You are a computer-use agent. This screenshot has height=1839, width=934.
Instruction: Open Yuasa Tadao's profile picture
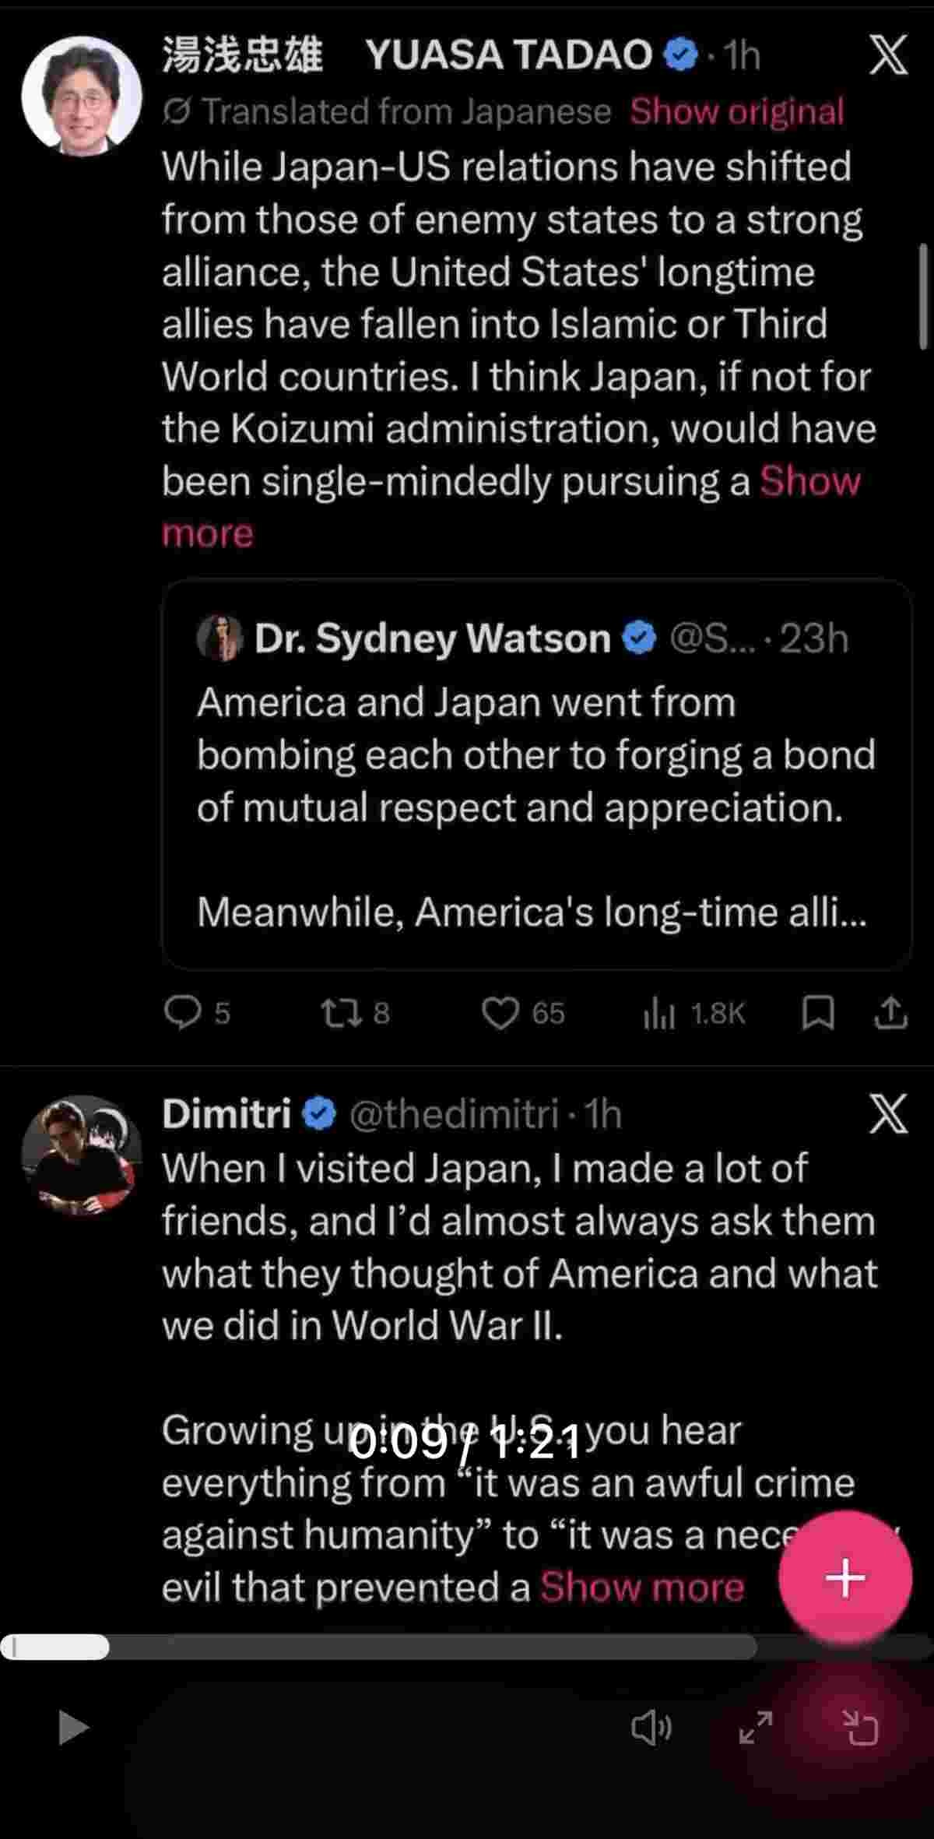coord(82,97)
